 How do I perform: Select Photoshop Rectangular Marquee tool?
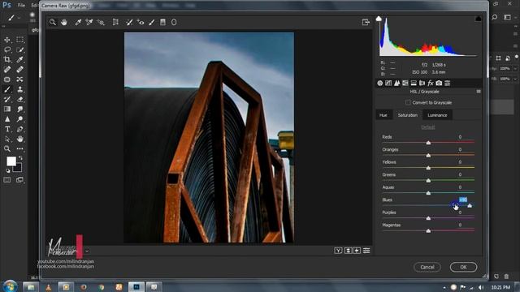19,40
